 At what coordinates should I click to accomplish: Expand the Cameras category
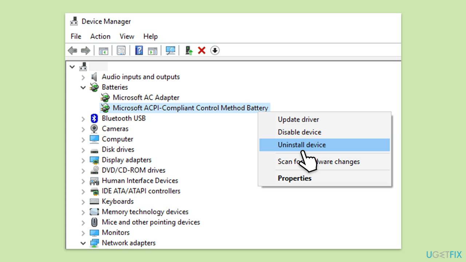coord(83,129)
